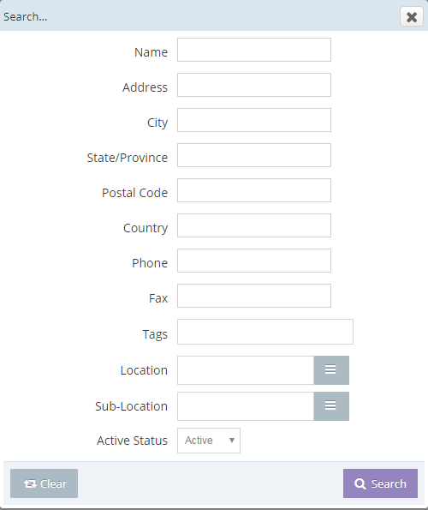This screenshot has height=510, width=428.
Task: Focus the Postal Code input field
Action: tap(254, 190)
